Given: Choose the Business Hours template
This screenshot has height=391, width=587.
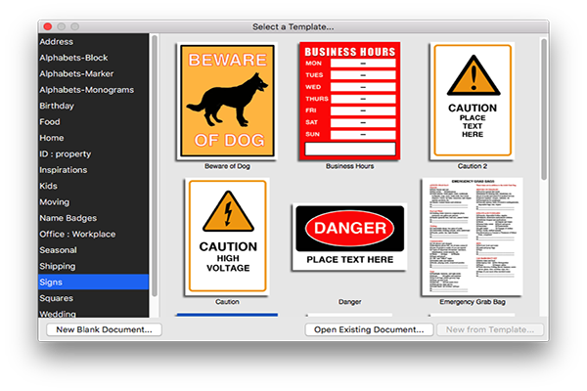Looking at the screenshot, I should click(349, 101).
